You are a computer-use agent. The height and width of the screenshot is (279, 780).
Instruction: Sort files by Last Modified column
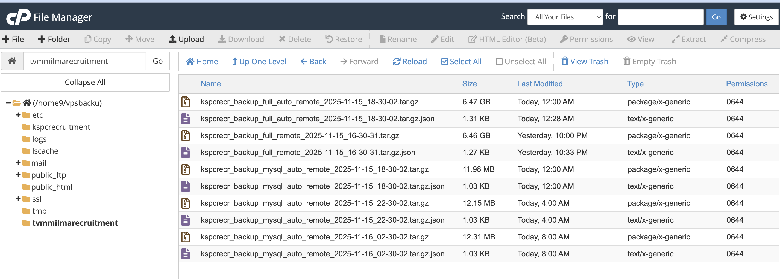[x=539, y=84]
